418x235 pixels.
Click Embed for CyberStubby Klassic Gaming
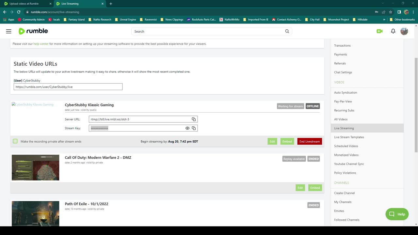pyautogui.click(x=287, y=141)
